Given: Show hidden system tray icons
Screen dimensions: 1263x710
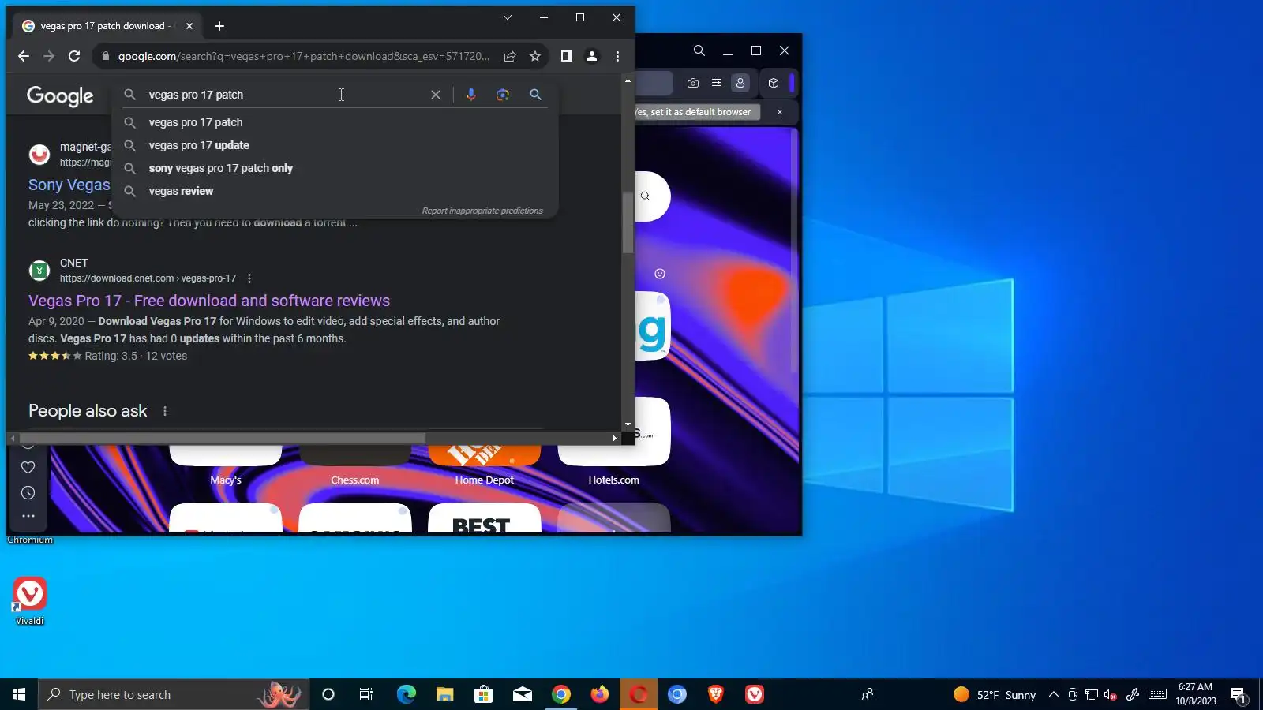Looking at the screenshot, I should pos(1053,694).
